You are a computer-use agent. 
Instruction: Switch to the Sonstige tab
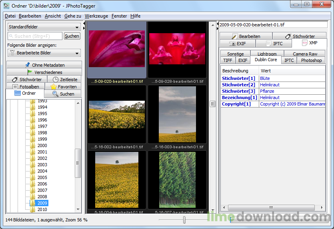(235, 54)
